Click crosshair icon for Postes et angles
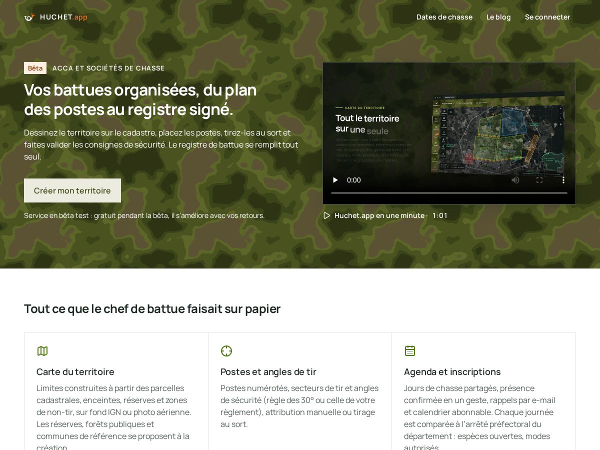Viewport: 600px width, 450px height. [226, 351]
